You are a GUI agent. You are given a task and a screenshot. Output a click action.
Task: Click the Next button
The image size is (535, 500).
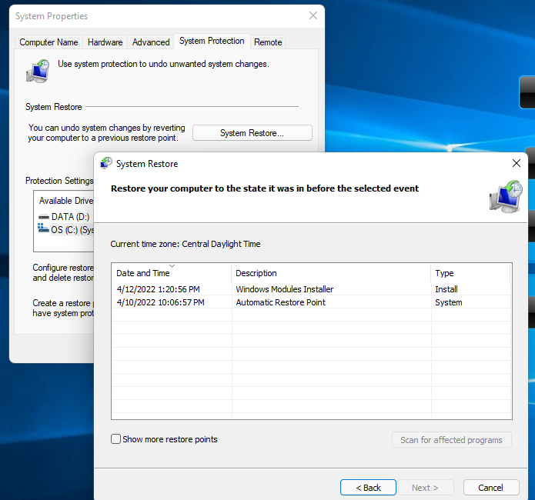[x=425, y=488]
